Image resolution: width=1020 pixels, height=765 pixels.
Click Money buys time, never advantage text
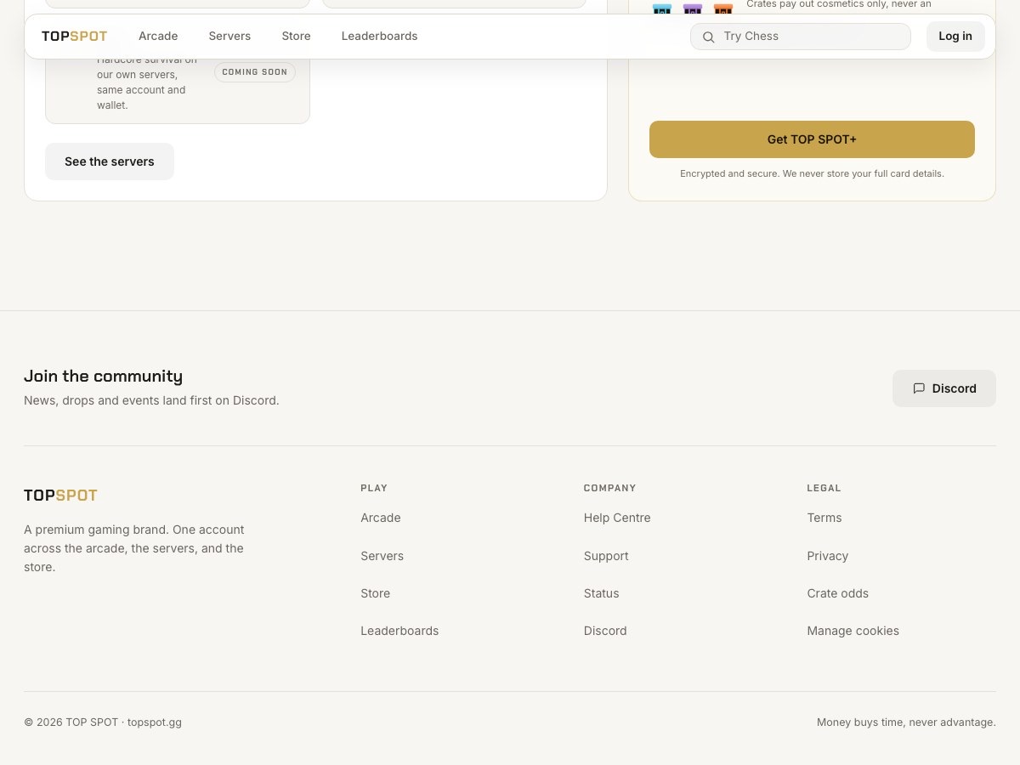tap(906, 722)
